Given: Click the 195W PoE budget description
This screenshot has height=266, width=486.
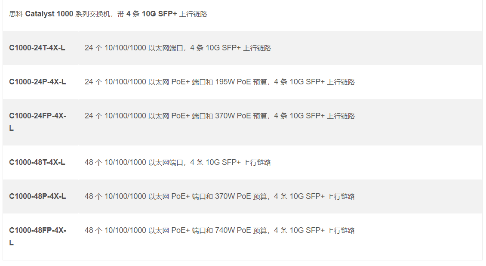Looking at the screenshot, I should coord(219,82).
